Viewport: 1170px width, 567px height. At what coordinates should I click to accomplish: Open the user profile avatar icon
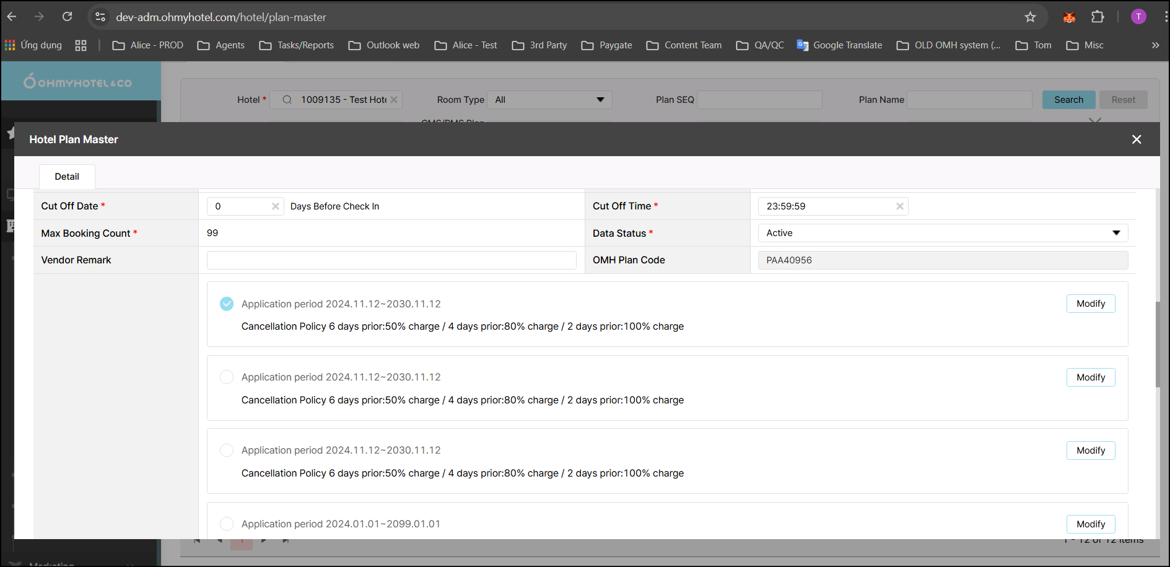pyautogui.click(x=1138, y=17)
